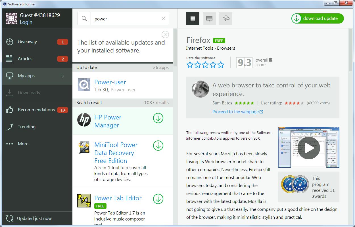
Task: Play the Firefox video preview
Action: pyautogui.click(x=309, y=148)
